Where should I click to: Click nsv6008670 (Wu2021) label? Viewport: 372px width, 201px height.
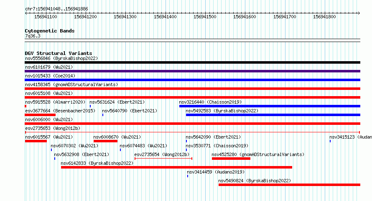coord(117,137)
